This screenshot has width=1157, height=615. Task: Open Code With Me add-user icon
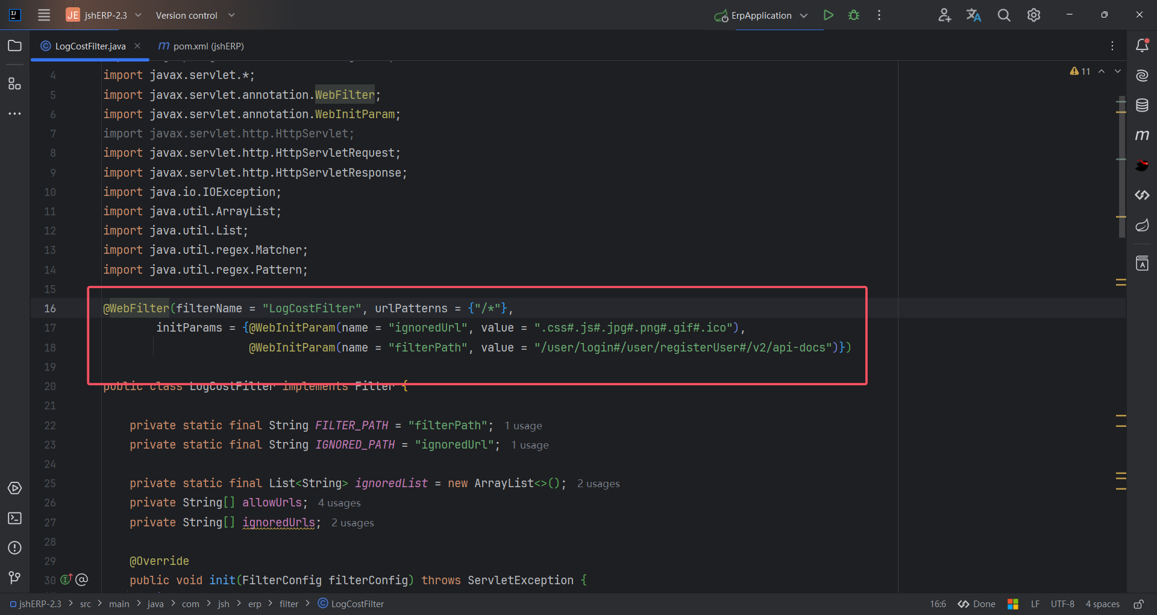click(944, 15)
